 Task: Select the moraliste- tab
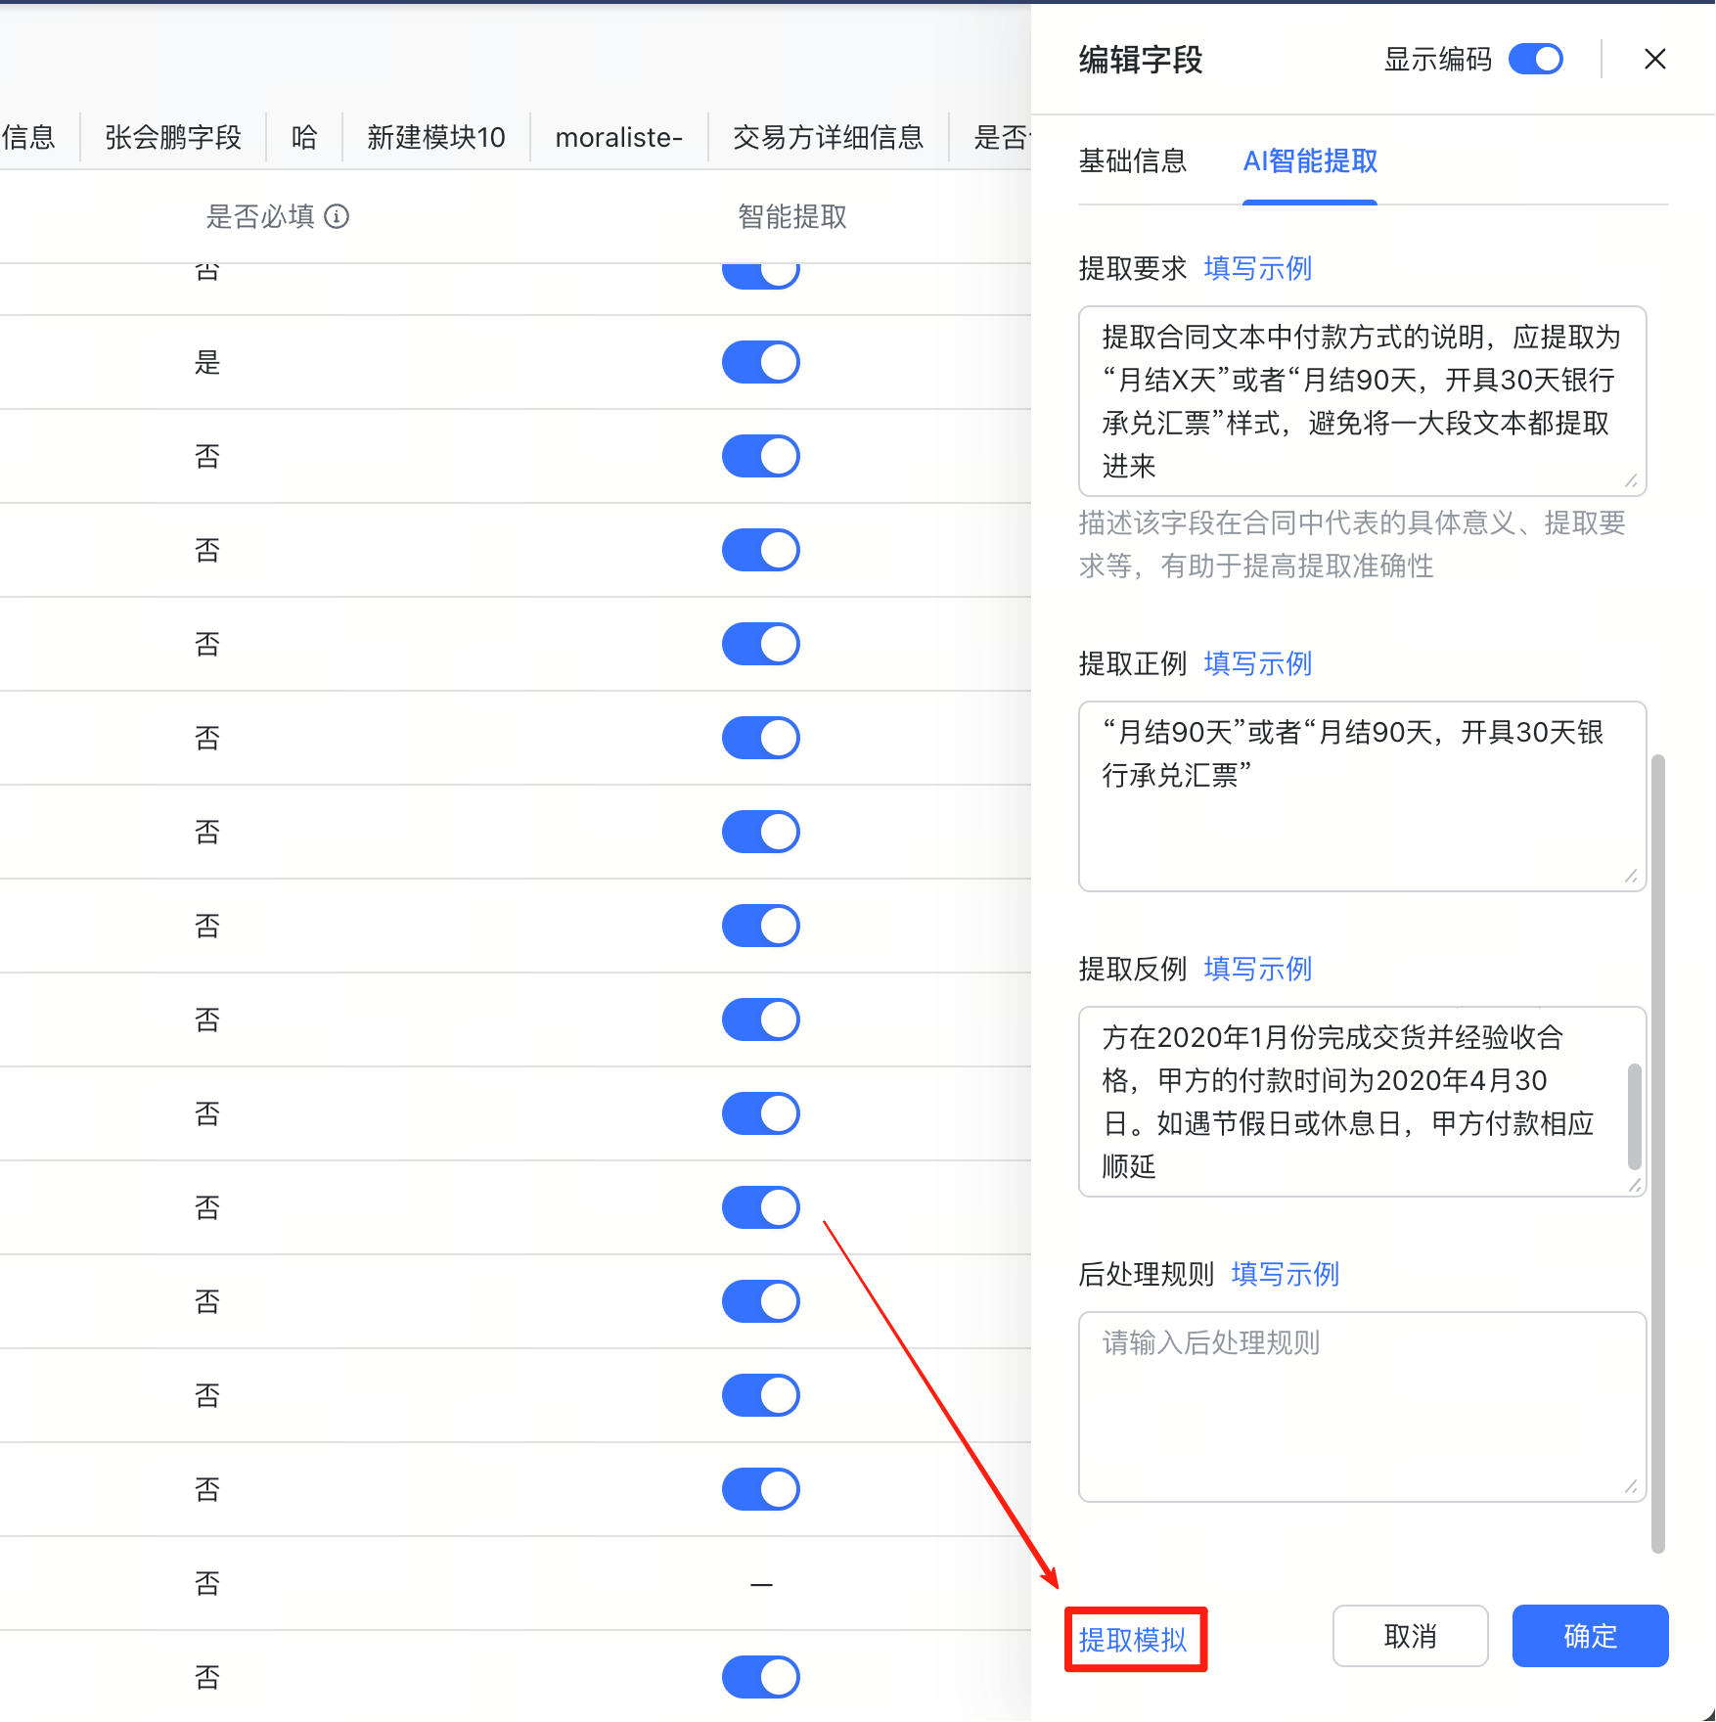(618, 137)
